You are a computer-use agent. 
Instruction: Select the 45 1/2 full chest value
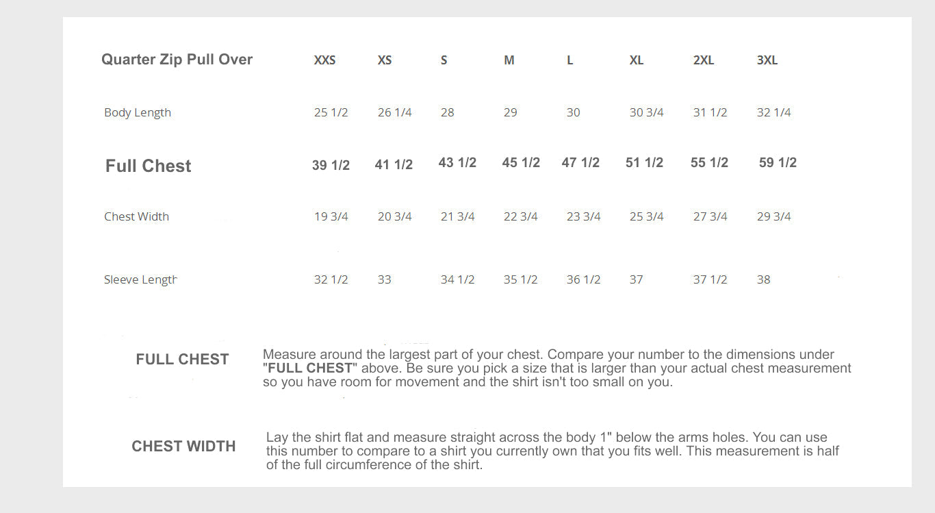pos(521,162)
